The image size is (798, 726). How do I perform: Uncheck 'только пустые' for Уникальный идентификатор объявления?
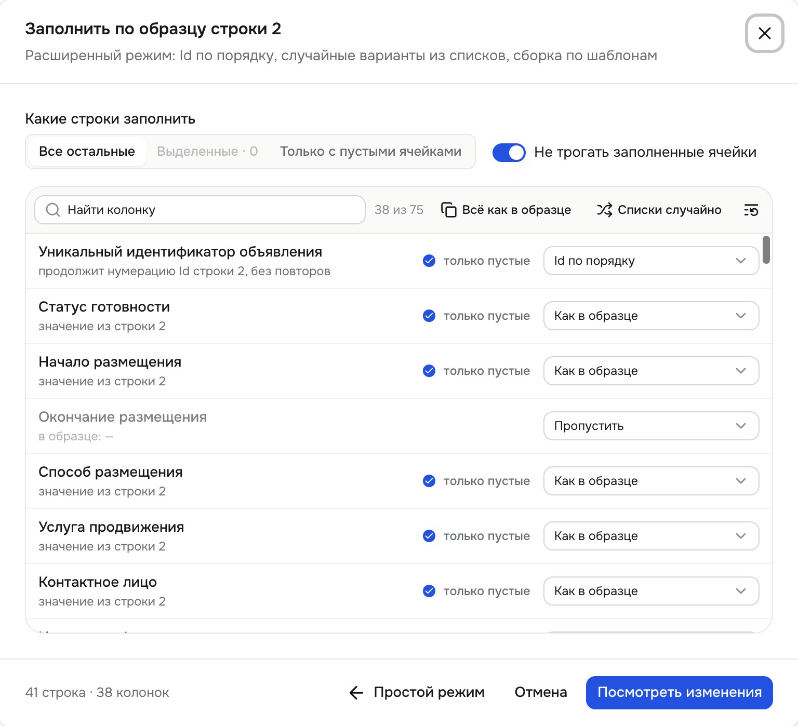click(429, 261)
